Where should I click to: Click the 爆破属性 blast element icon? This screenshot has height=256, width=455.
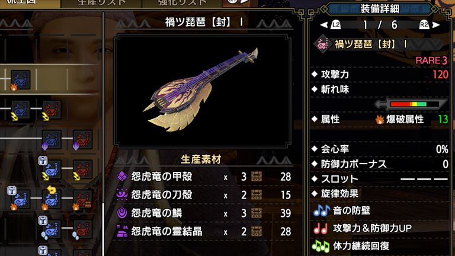click(x=380, y=119)
